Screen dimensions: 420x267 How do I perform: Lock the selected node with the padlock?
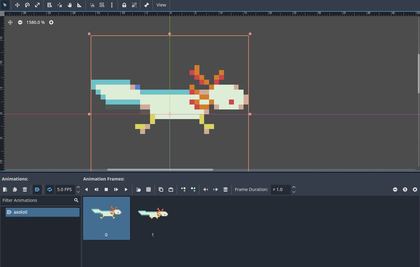(x=124, y=5)
